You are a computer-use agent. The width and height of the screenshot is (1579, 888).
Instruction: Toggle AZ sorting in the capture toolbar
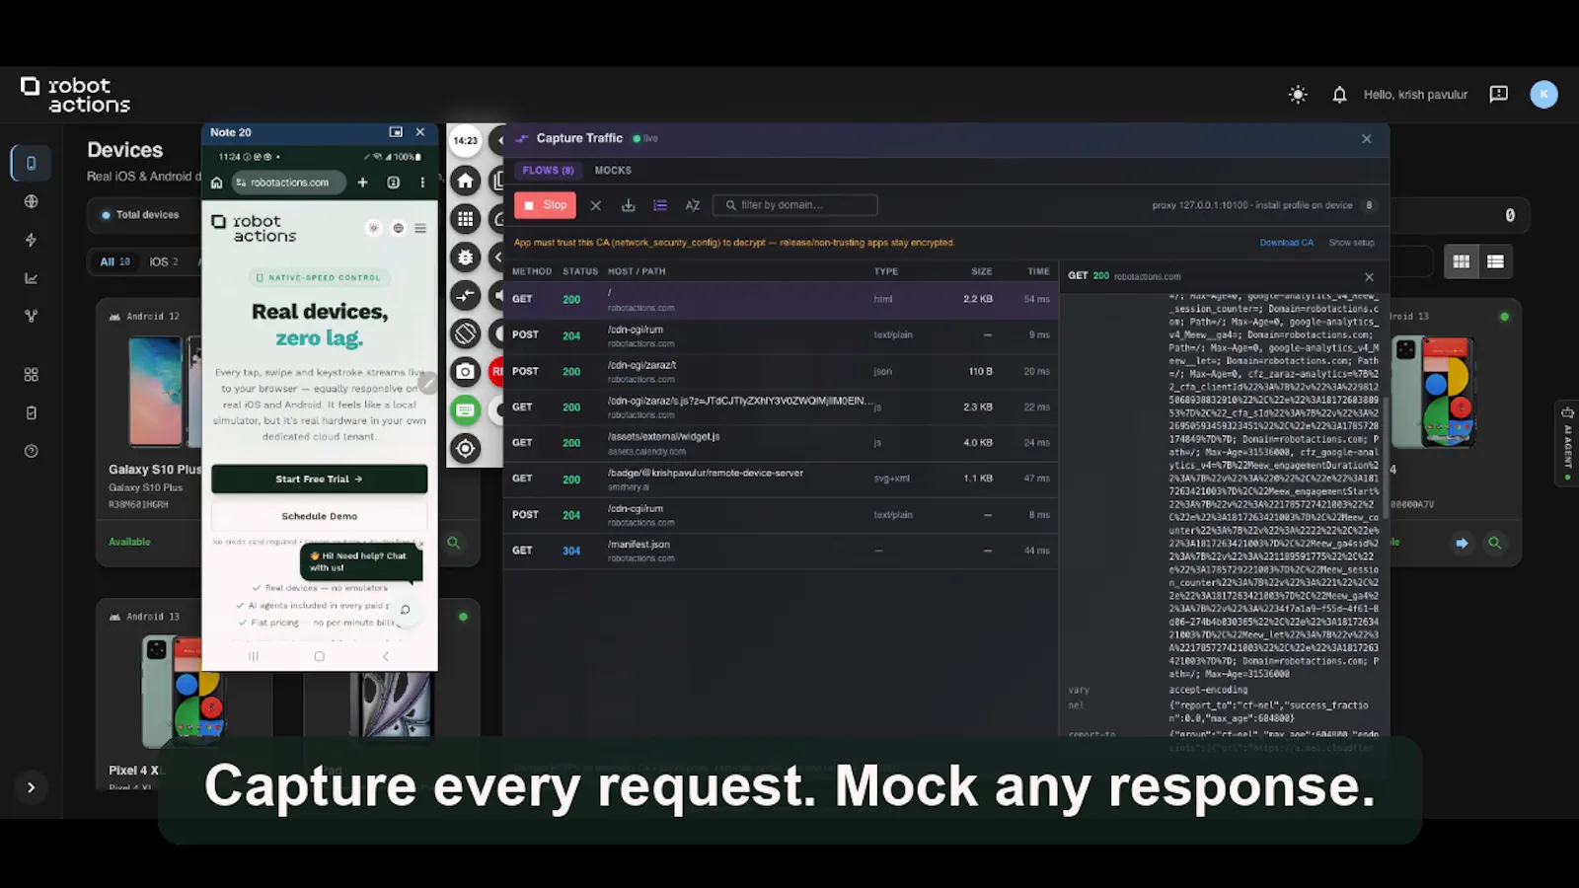693,205
